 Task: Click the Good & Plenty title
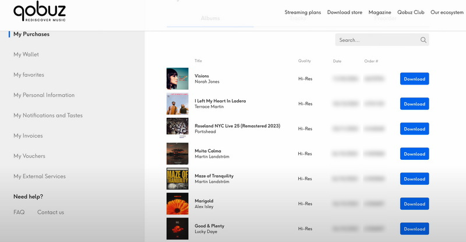pos(210,226)
